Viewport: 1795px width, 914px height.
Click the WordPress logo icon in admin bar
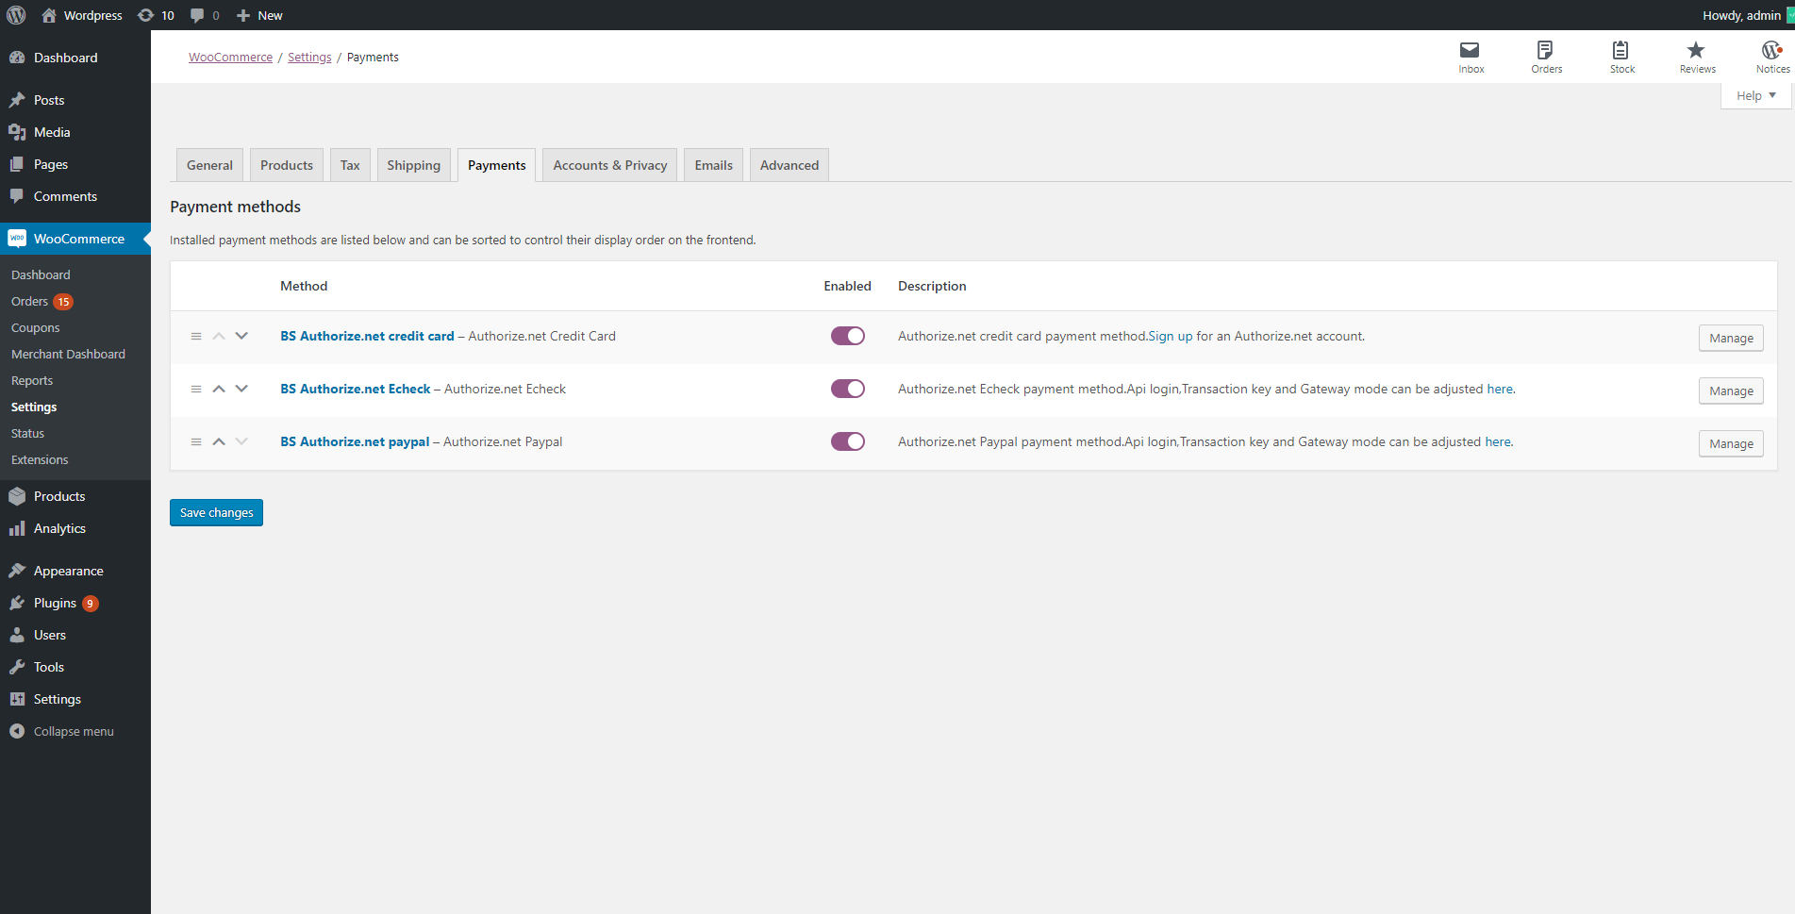[16, 15]
